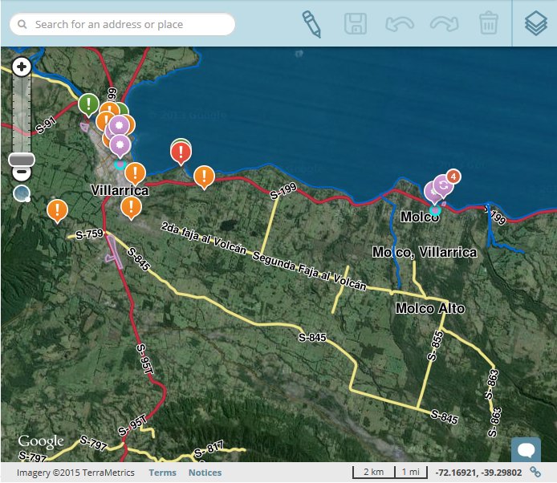Click the redo arrow icon
The height and width of the screenshot is (483, 557).
click(444, 24)
